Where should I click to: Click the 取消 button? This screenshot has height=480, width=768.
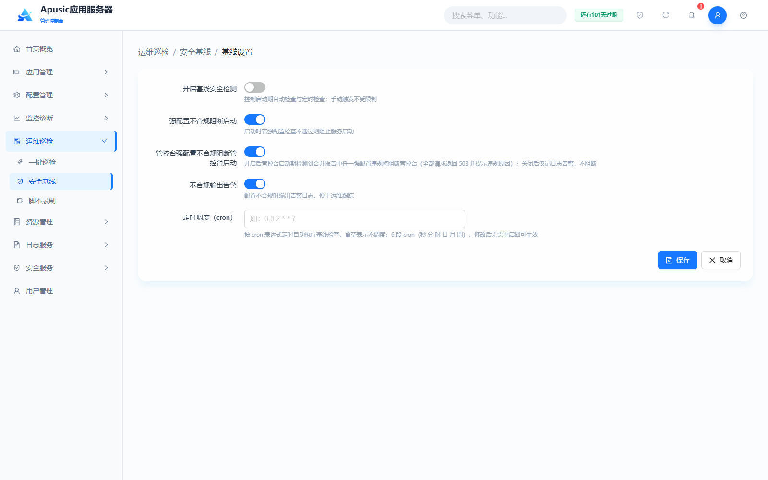(x=720, y=260)
